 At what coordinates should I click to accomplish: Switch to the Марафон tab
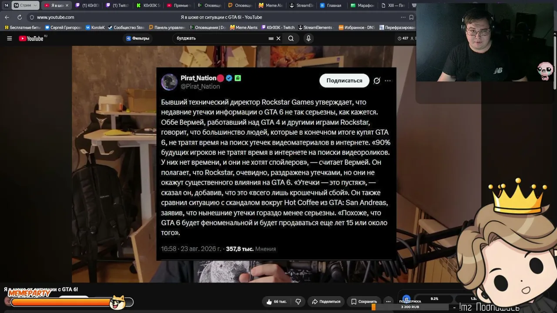[362, 6]
